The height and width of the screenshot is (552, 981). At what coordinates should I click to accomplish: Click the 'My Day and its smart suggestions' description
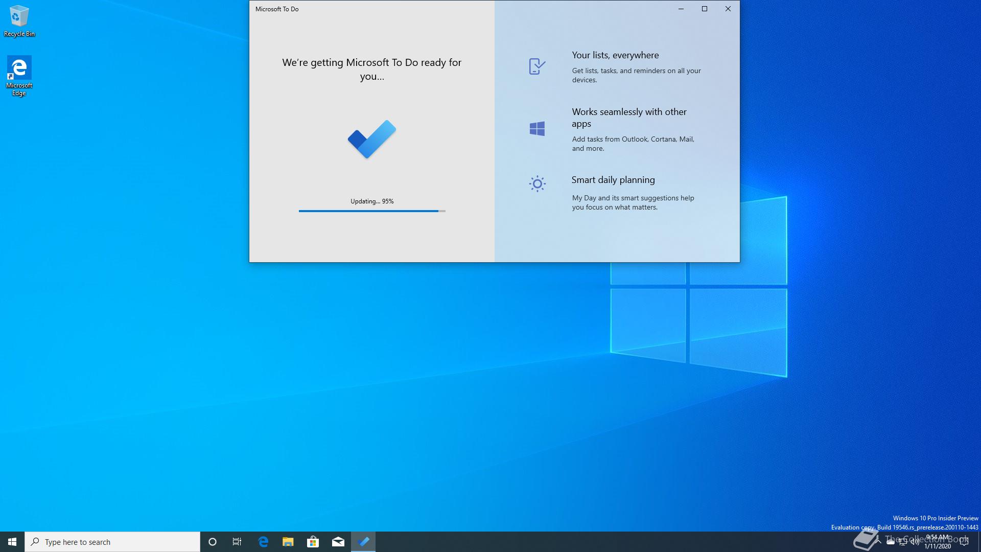(633, 202)
